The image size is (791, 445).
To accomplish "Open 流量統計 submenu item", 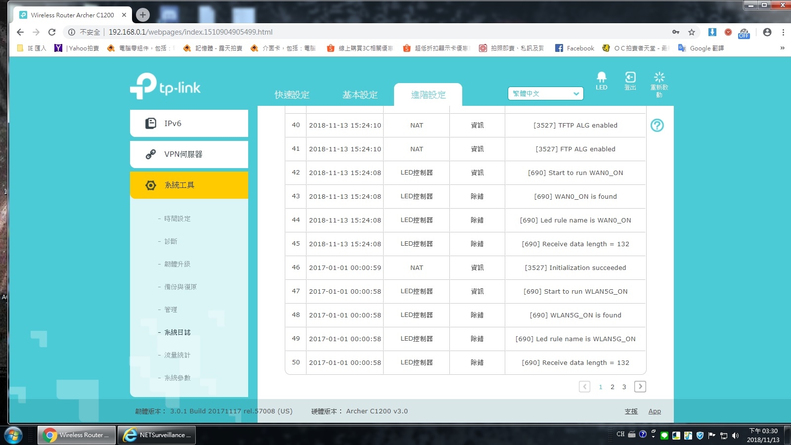I will pyautogui.click(x=177, y=355).
